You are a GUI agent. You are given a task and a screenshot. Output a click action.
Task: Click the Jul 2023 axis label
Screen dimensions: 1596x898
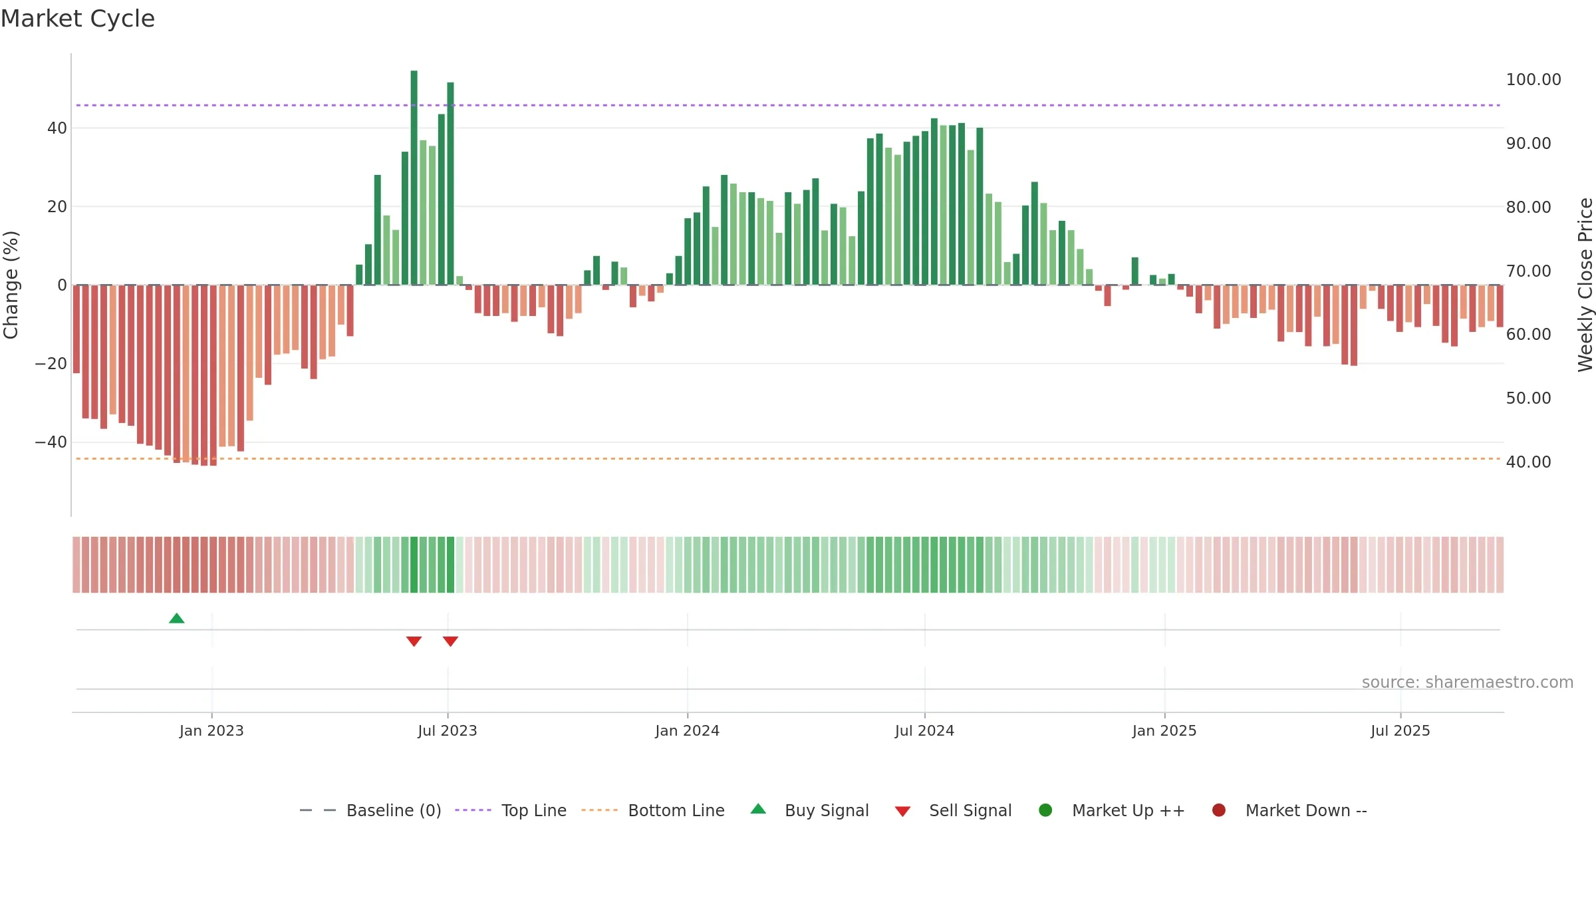(x=448, y=731)
